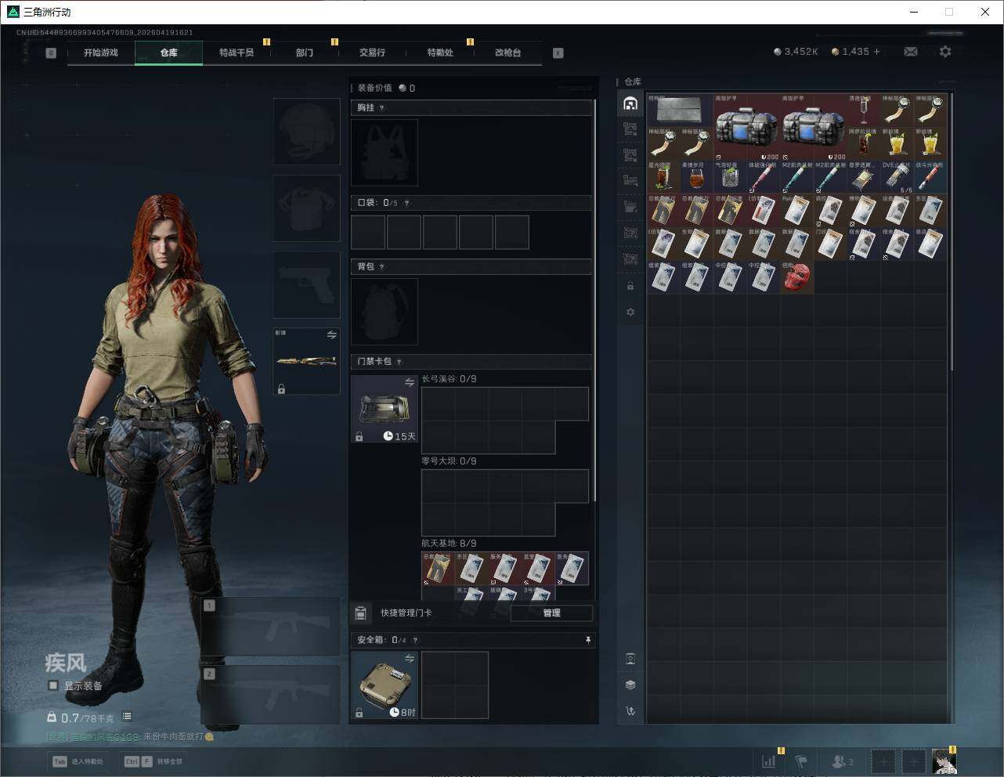Click the 长弓溪谷: 0/9 label
The width and height of the screenshot is (1004, 777).
(x=449, y=379)
